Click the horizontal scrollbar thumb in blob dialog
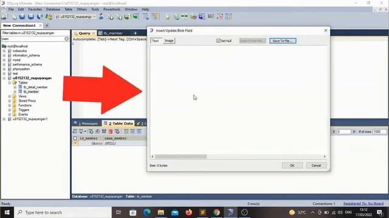Screen dimensions: 389x218 coord(181,156)
